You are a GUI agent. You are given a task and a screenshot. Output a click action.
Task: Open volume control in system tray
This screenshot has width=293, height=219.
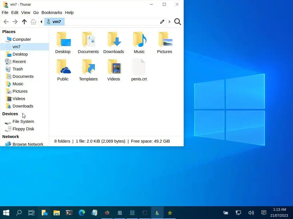(x=251, y=213)
